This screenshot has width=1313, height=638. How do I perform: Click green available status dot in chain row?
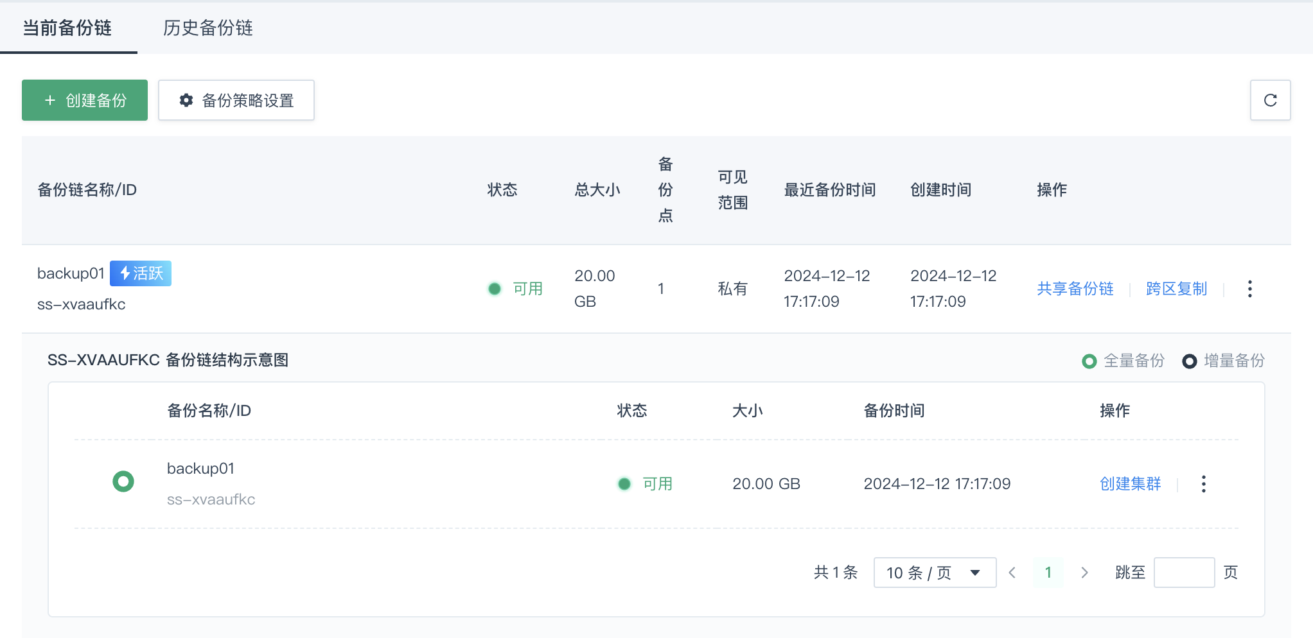(495, 289)
